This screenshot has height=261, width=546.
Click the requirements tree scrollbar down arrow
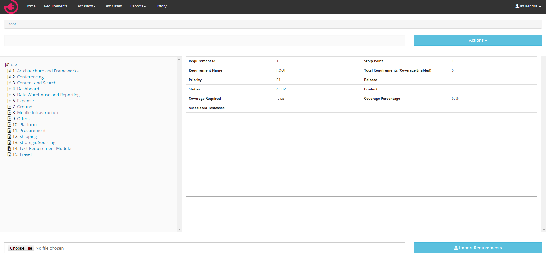[x=179, y=229]
